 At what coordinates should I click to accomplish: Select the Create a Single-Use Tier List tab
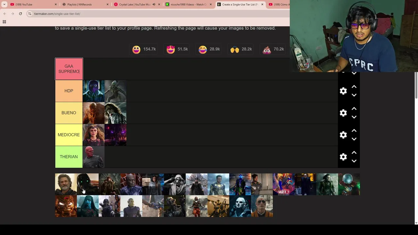pyautogui.click(x=240, y=5)
